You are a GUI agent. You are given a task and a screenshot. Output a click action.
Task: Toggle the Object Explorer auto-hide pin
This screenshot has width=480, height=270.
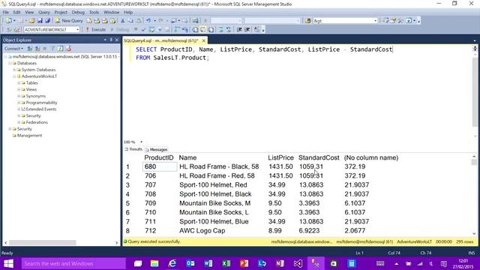click(x=111, y=40)
